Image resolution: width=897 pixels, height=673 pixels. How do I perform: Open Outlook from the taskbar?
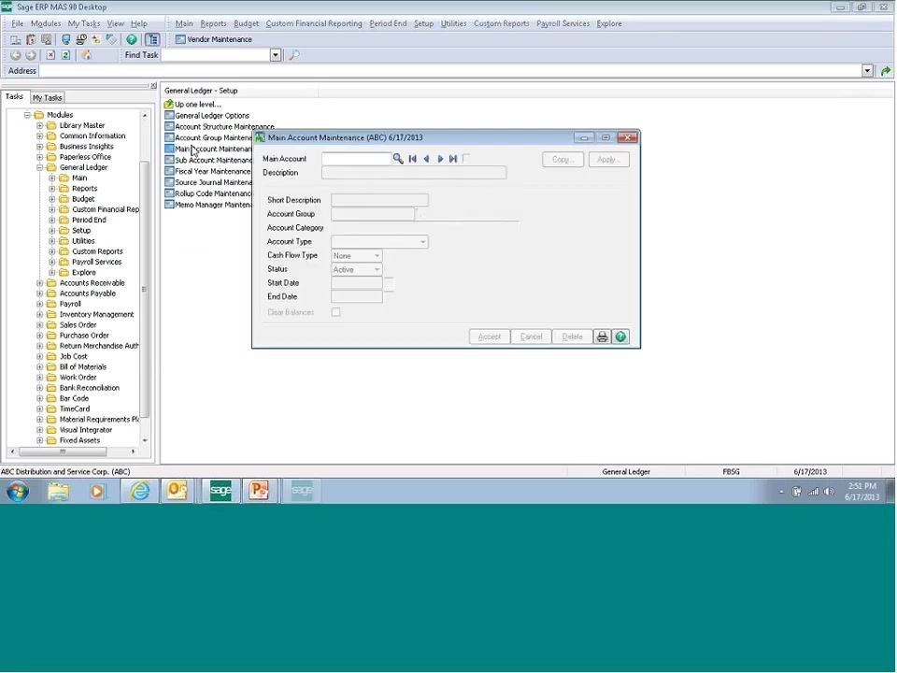coord(177,491)
